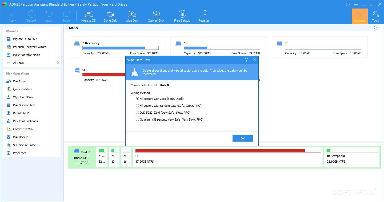This screenshot has height=202, width=384.
Task: Launch the Wipe Disk tool
Action: 132,15
